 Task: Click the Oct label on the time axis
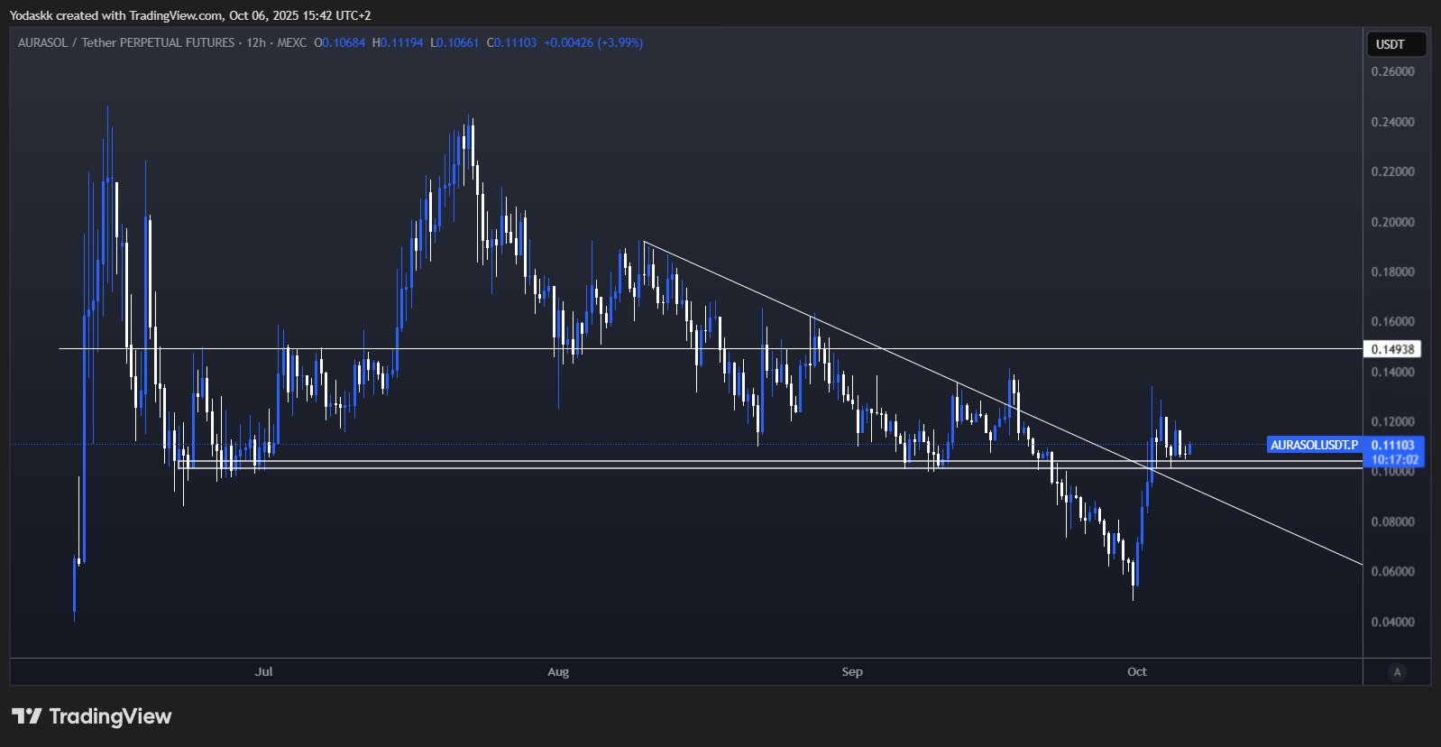click(x=1137, y=671)
